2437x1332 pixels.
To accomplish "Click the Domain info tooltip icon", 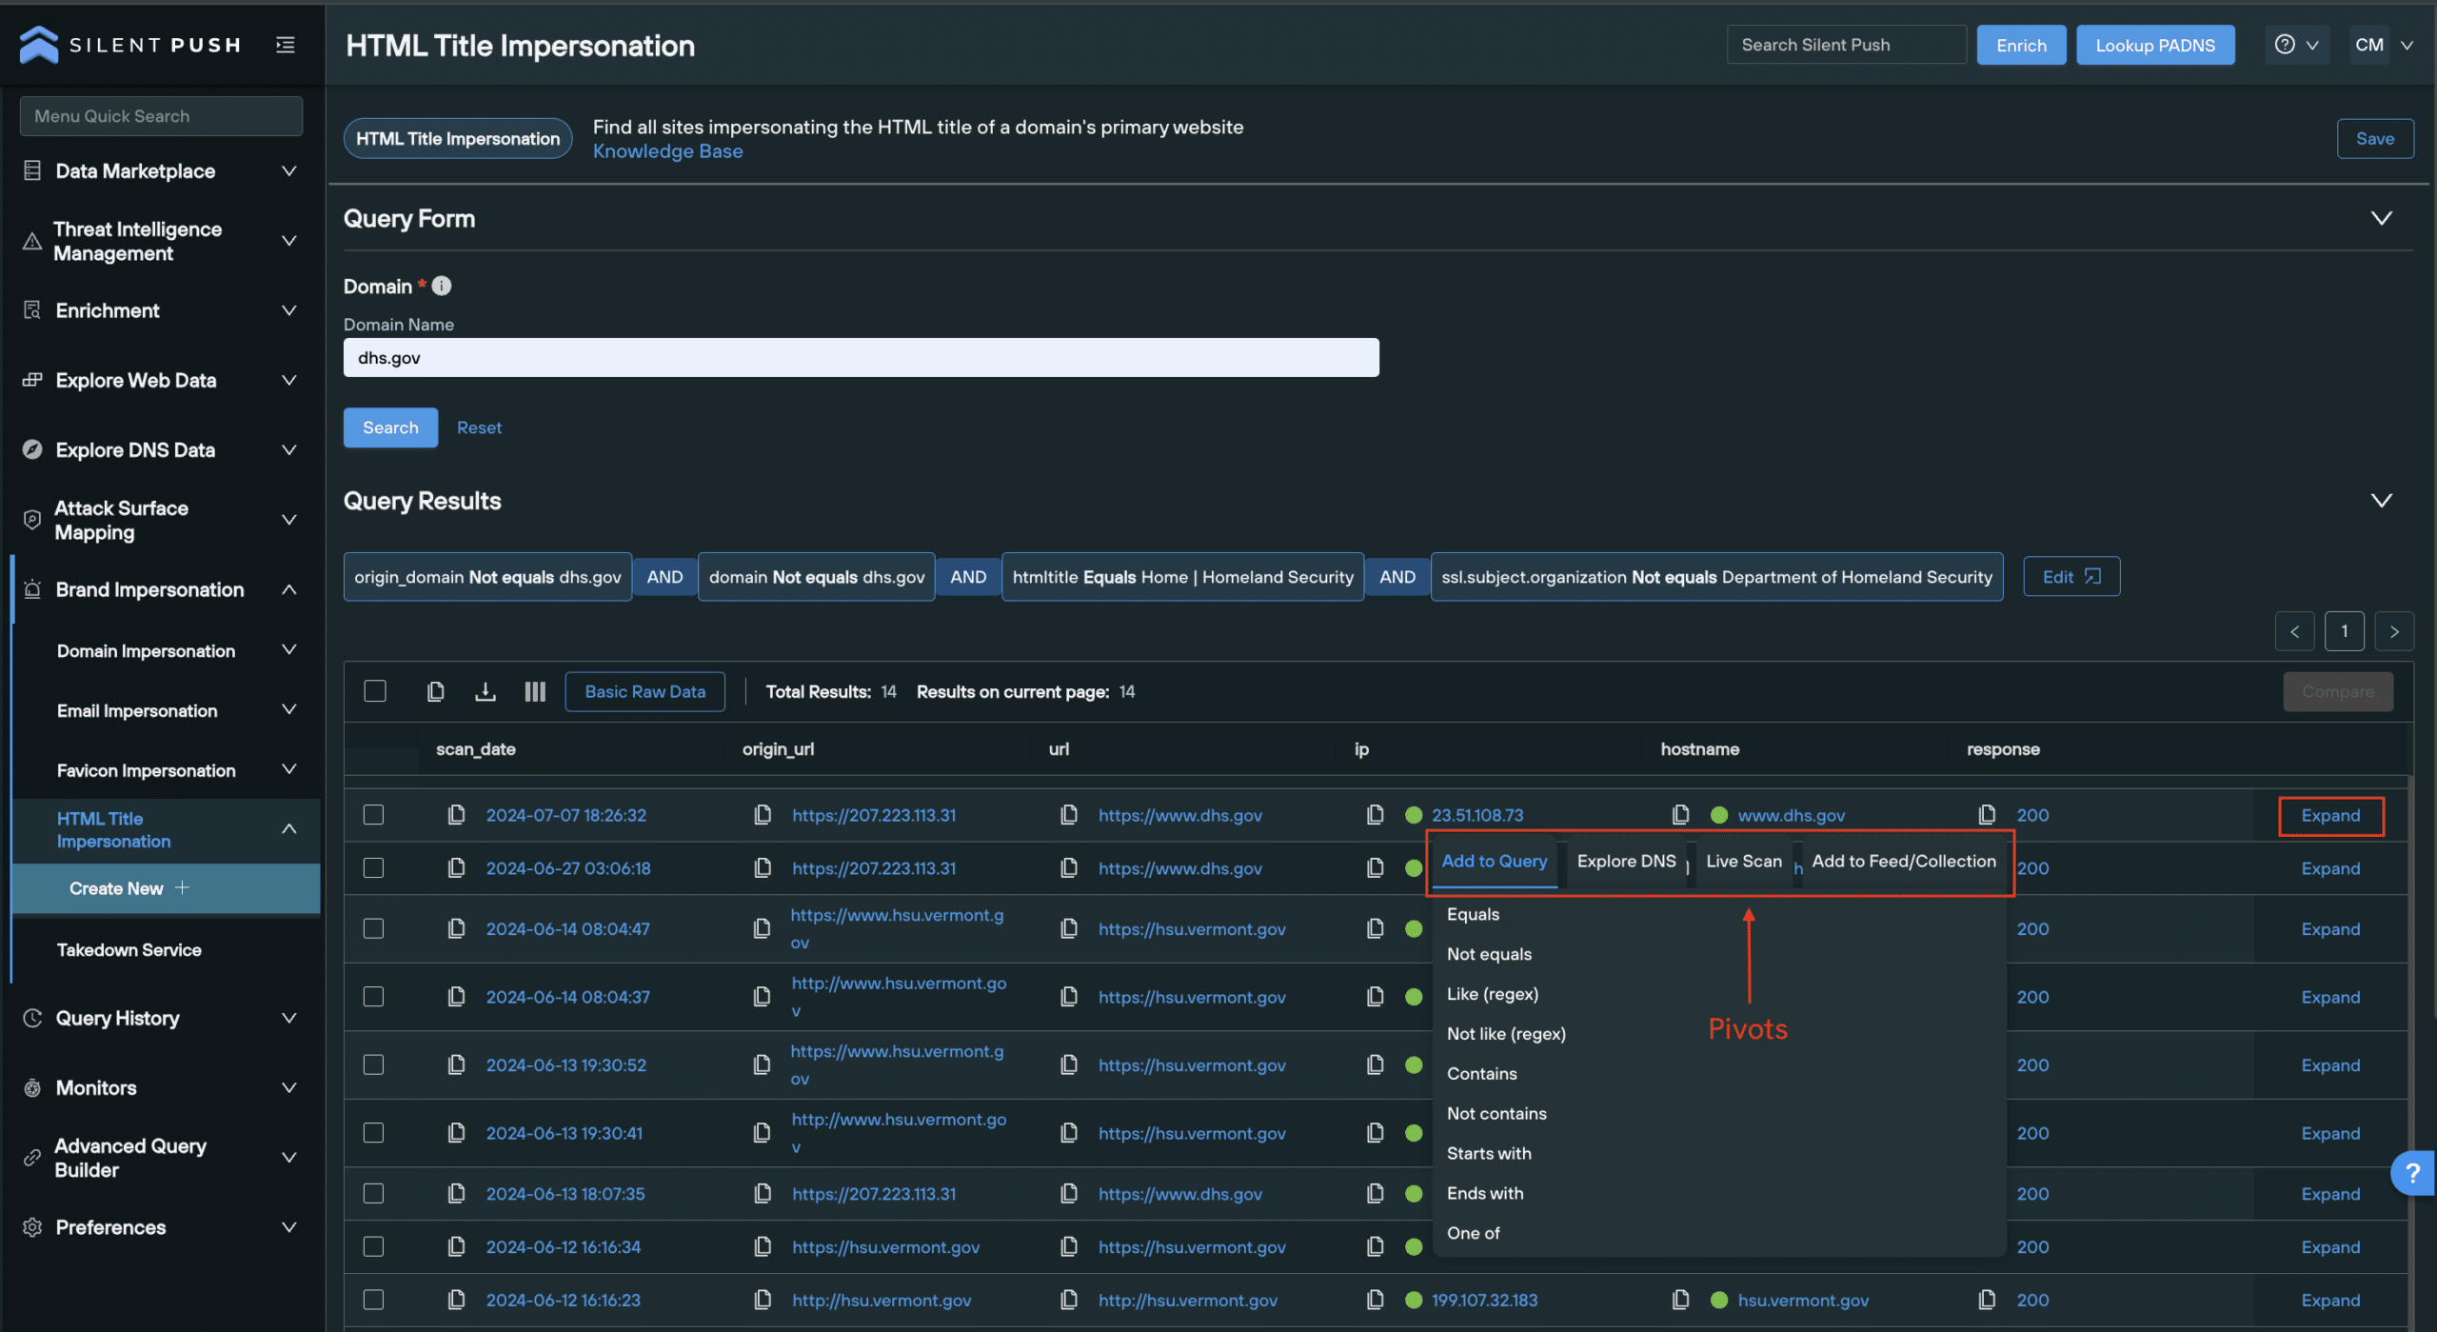I will (442, 286).
